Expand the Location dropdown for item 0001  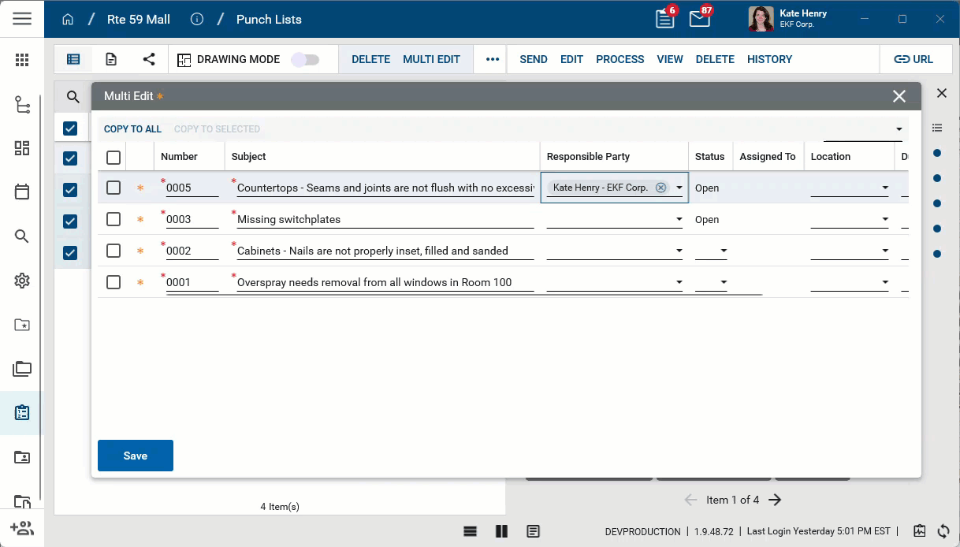point(885,282)
